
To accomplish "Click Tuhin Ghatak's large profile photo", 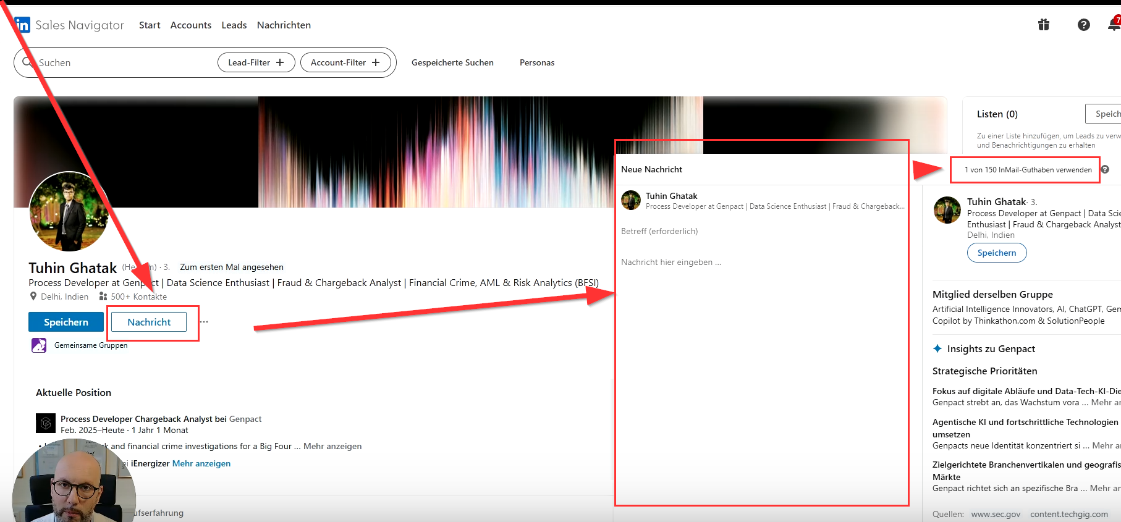I will 69,211.
